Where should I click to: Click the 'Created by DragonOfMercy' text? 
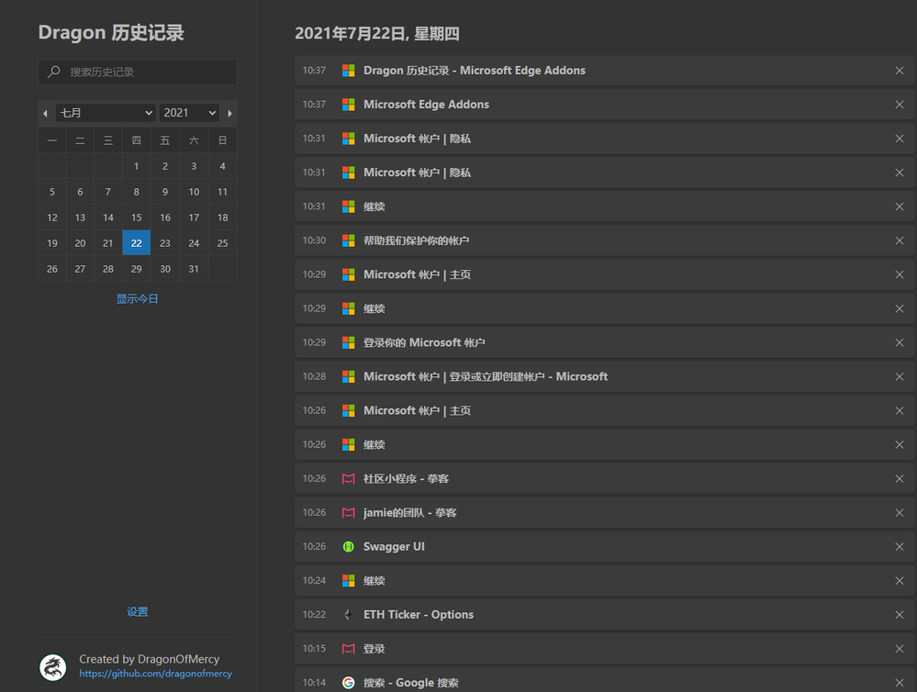149,659
